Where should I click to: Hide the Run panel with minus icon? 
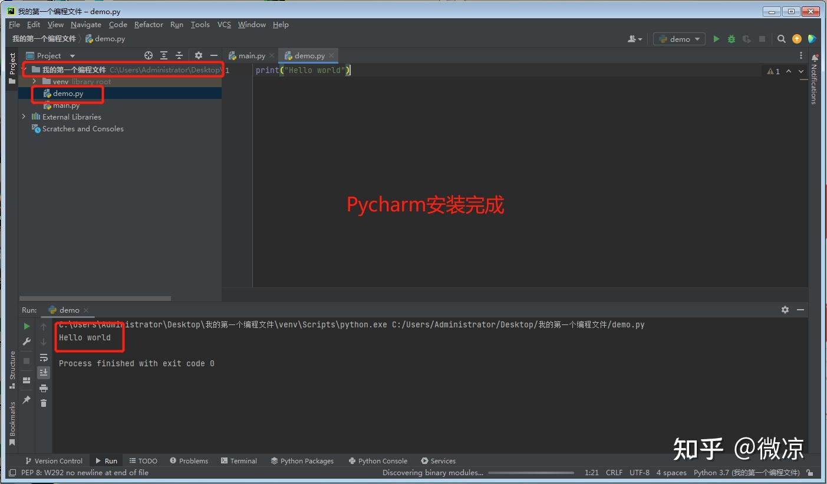click(800, 310)
